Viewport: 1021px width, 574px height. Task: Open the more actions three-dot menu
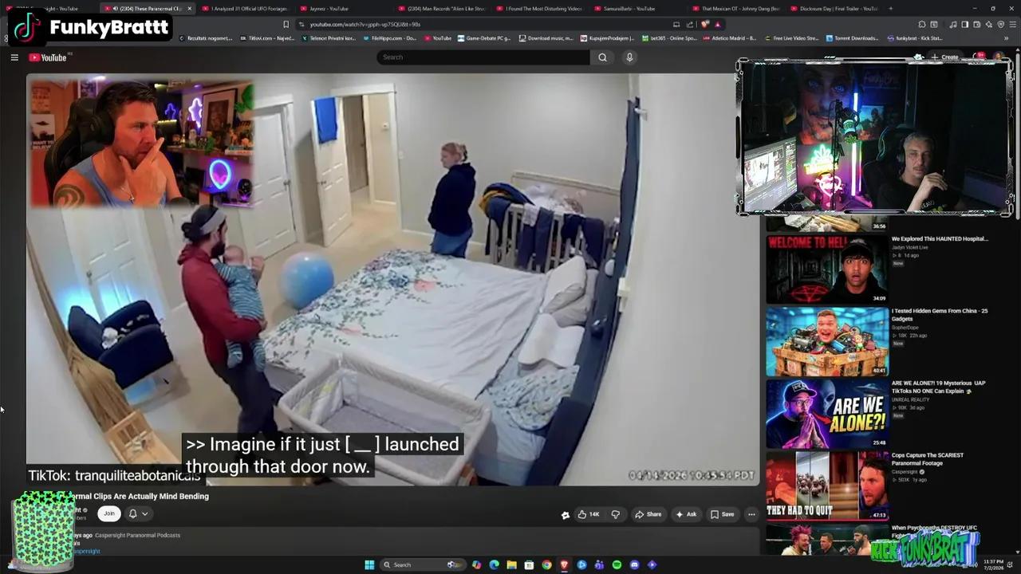751,514
